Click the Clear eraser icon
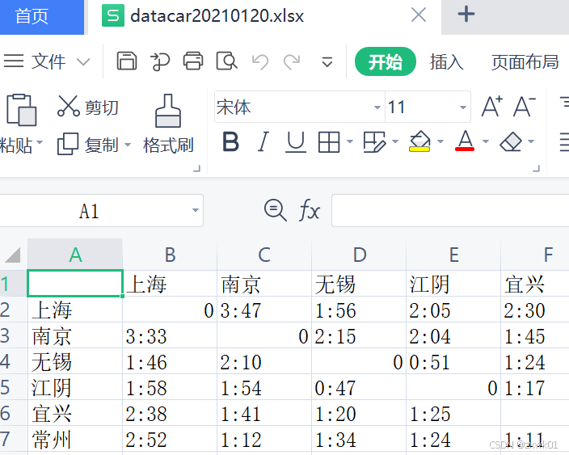The image size is (569, 455). point(511,141)
